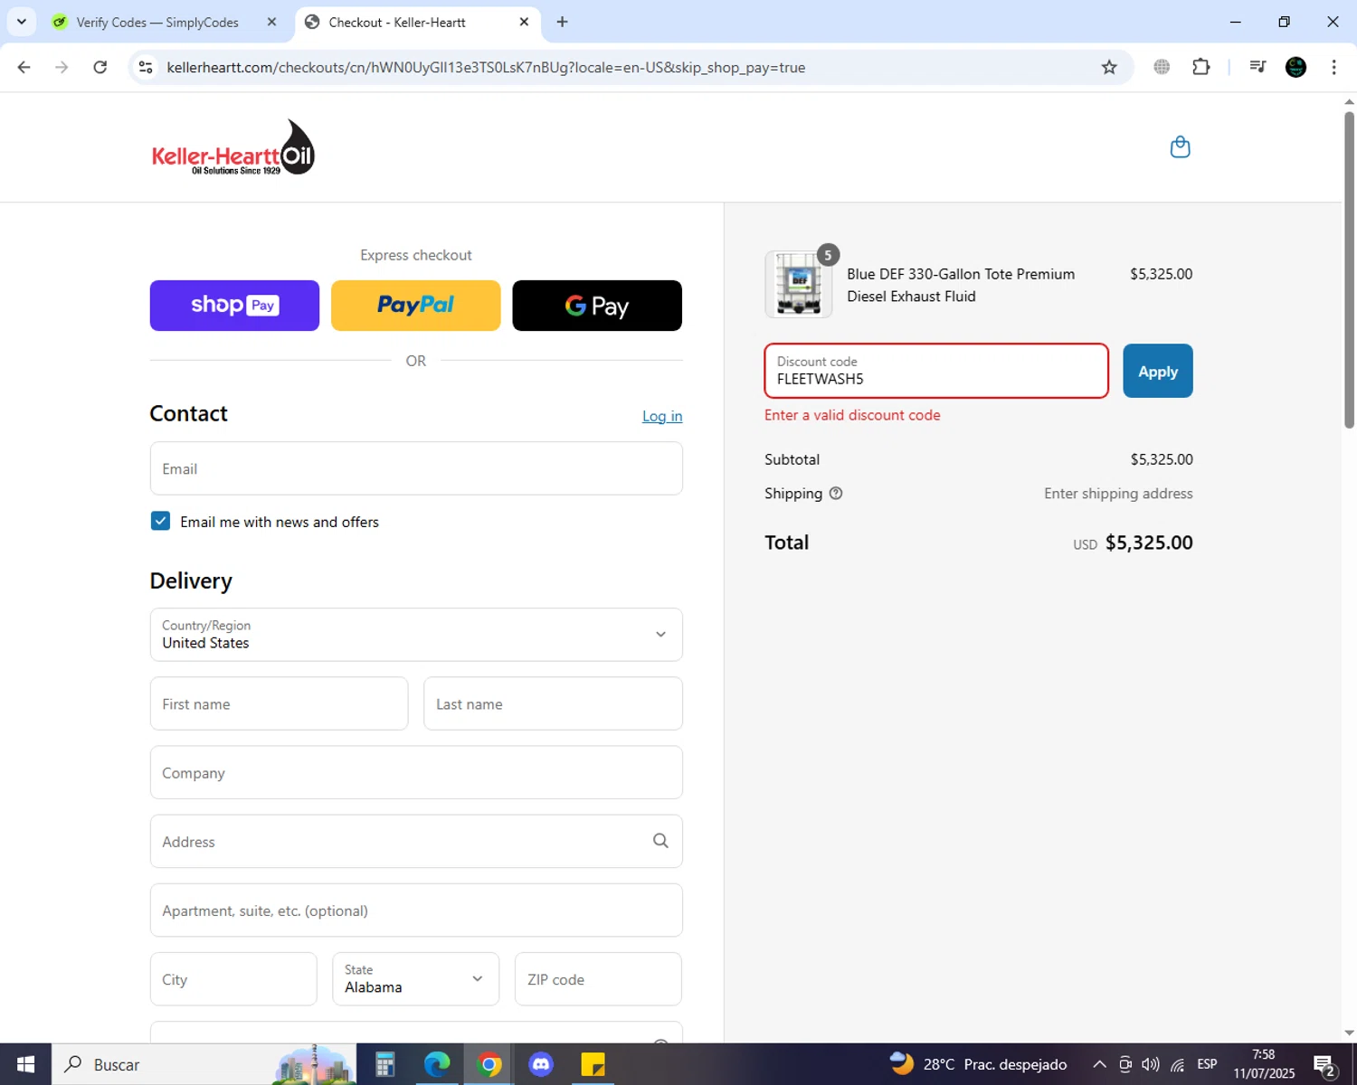Go back to the previous page
The height and width of the screenshot is (1085, 1357).
coord(24,67)
